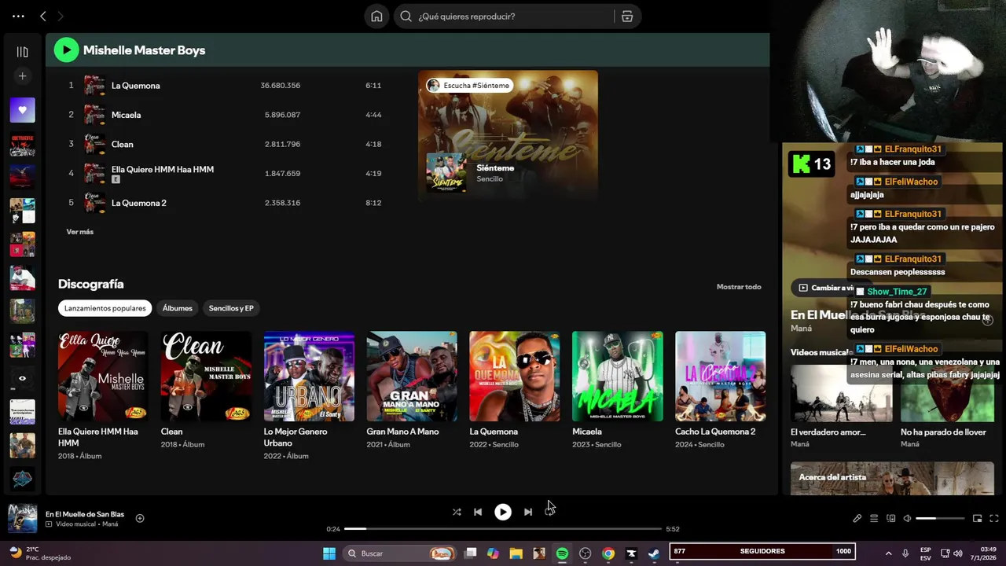Open 'El verdadero amor...' music video
The image size is (1006, 566).
tap(841, 393)
